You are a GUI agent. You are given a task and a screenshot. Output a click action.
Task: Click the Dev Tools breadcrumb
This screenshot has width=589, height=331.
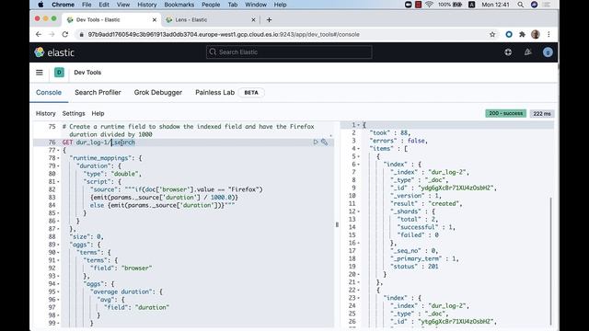click(87, 73)
